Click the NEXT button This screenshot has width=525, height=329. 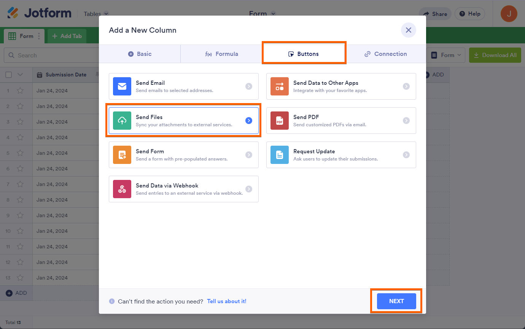(x=396, y=301)
